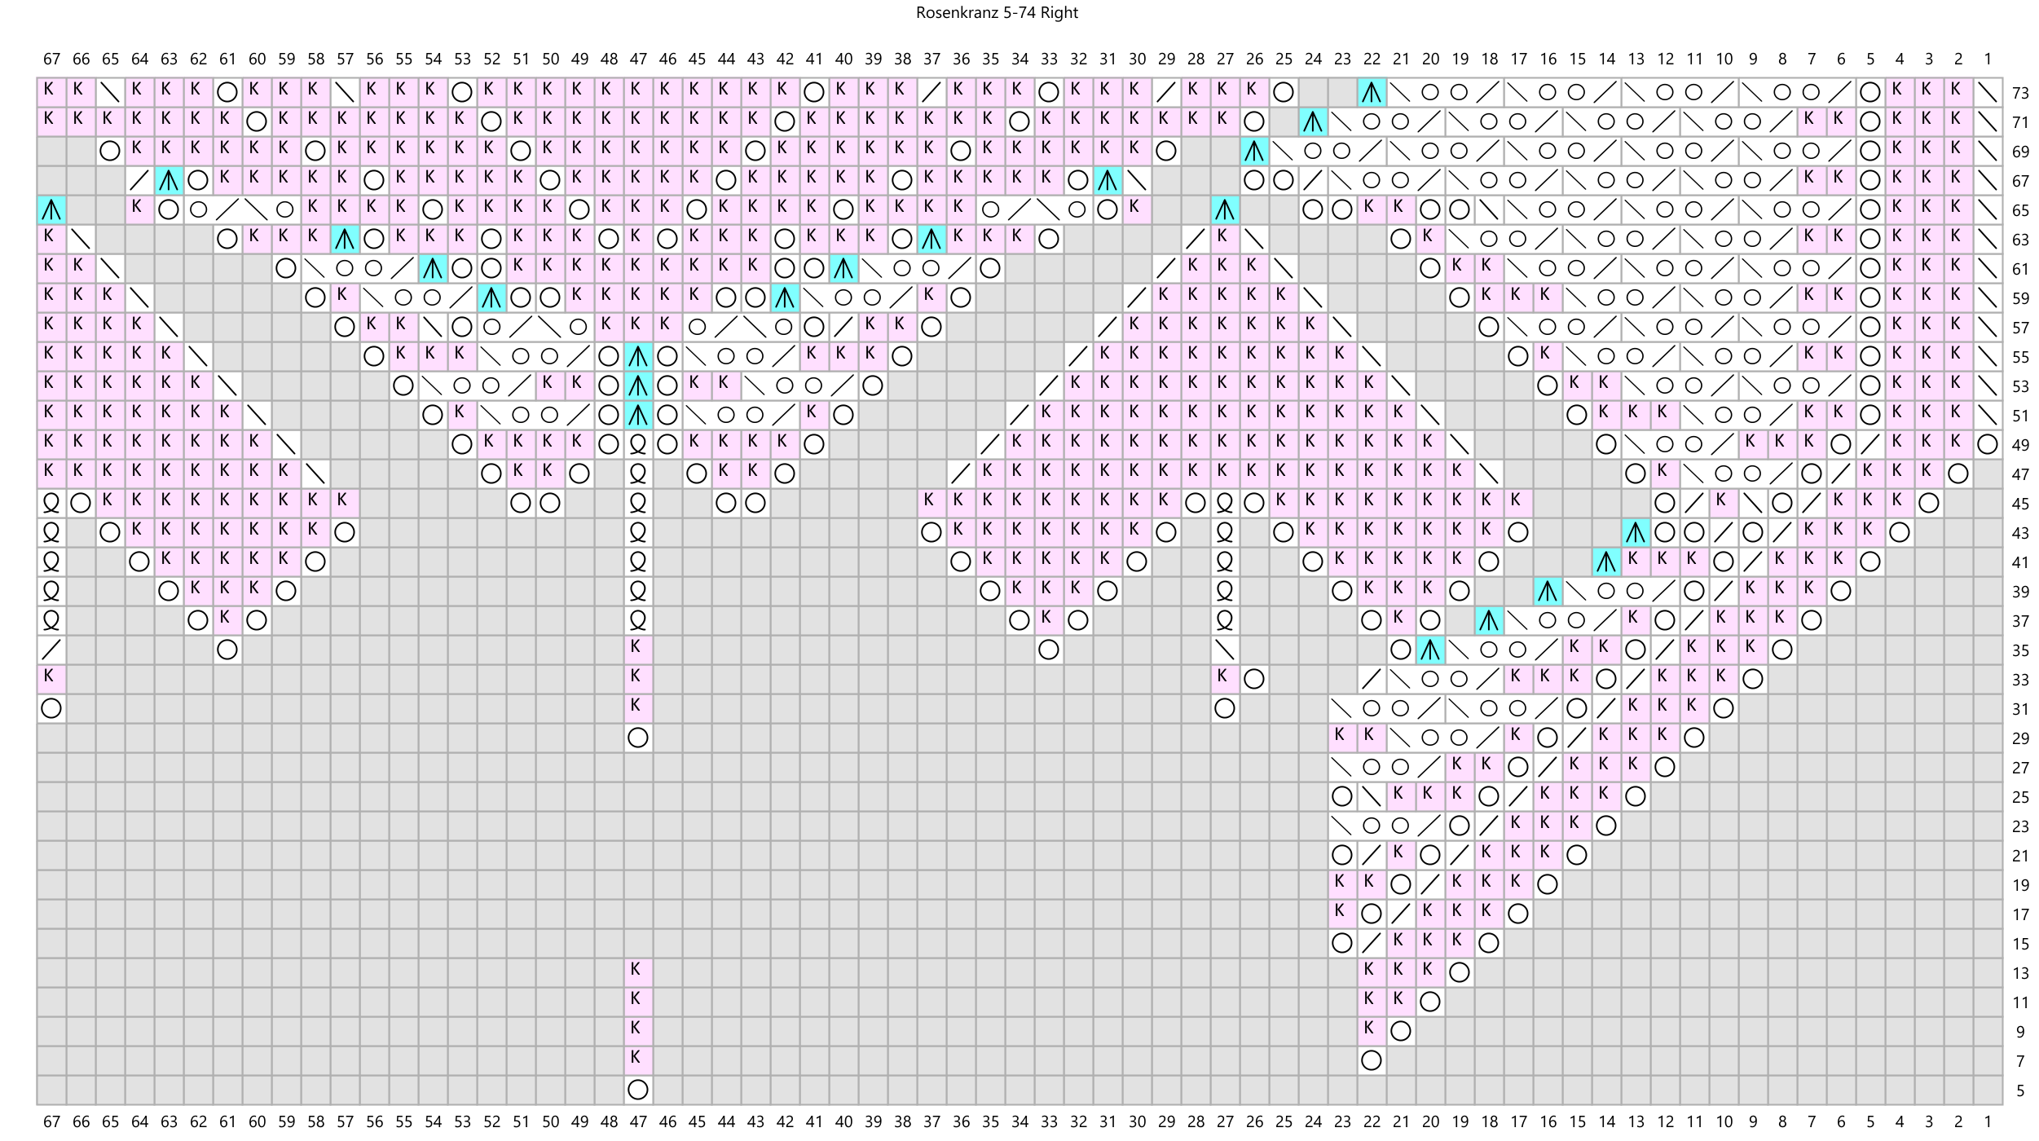Click column number 67 in top header
The image size is (2039, 1141).
[x=51, y=59]
